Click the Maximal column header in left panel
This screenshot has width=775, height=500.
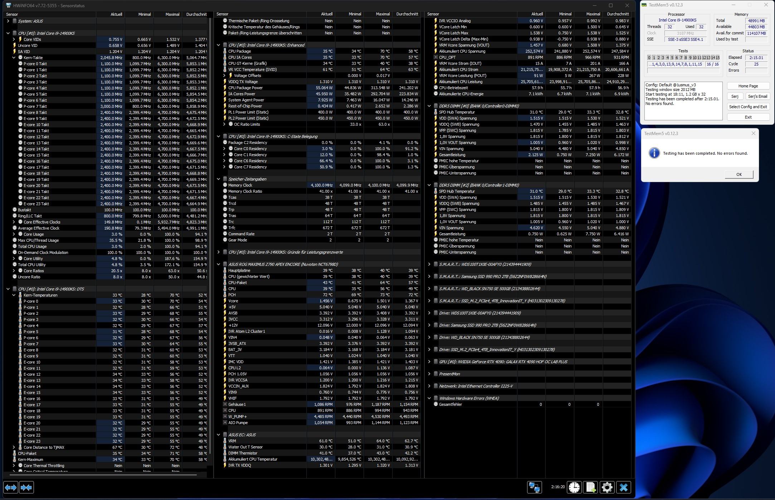tap(172, 14)
